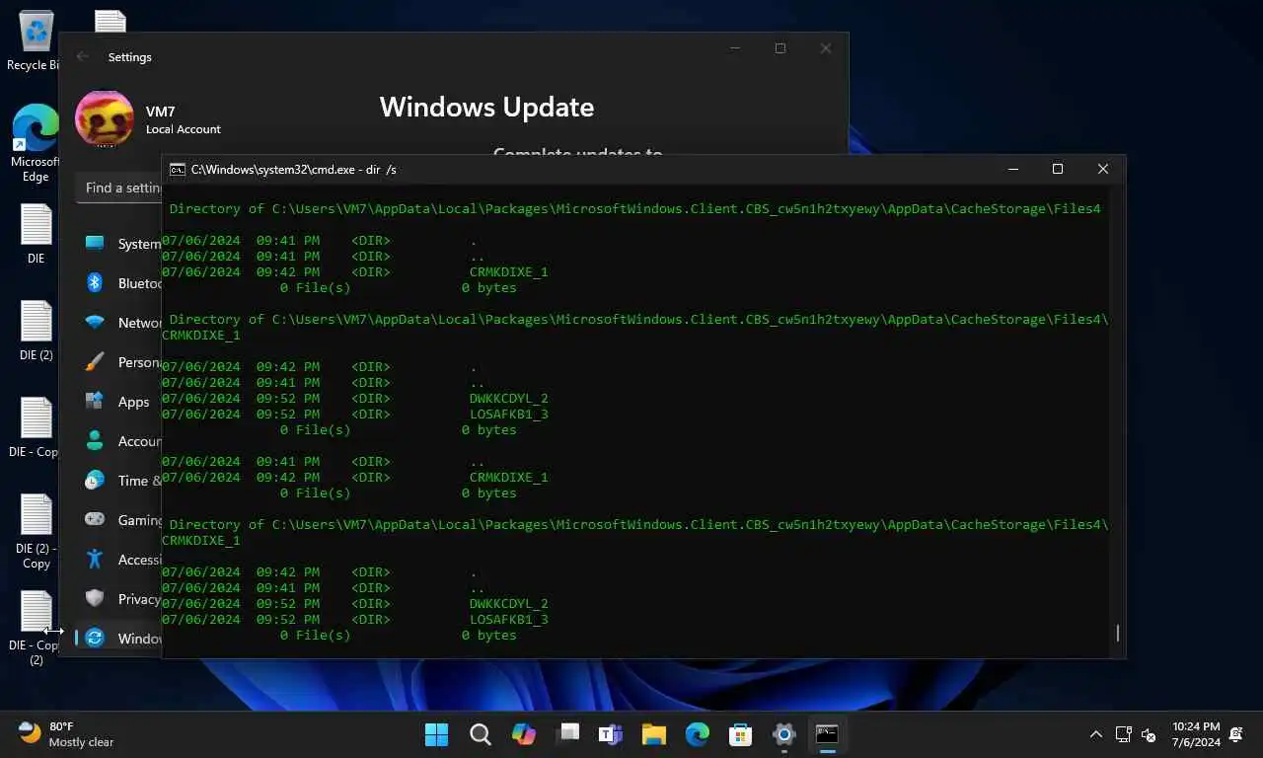
Task: Open Microsoft Edge from the taskbar
Action: (698, 734)
